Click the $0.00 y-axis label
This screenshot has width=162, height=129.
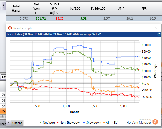(145, 84)
